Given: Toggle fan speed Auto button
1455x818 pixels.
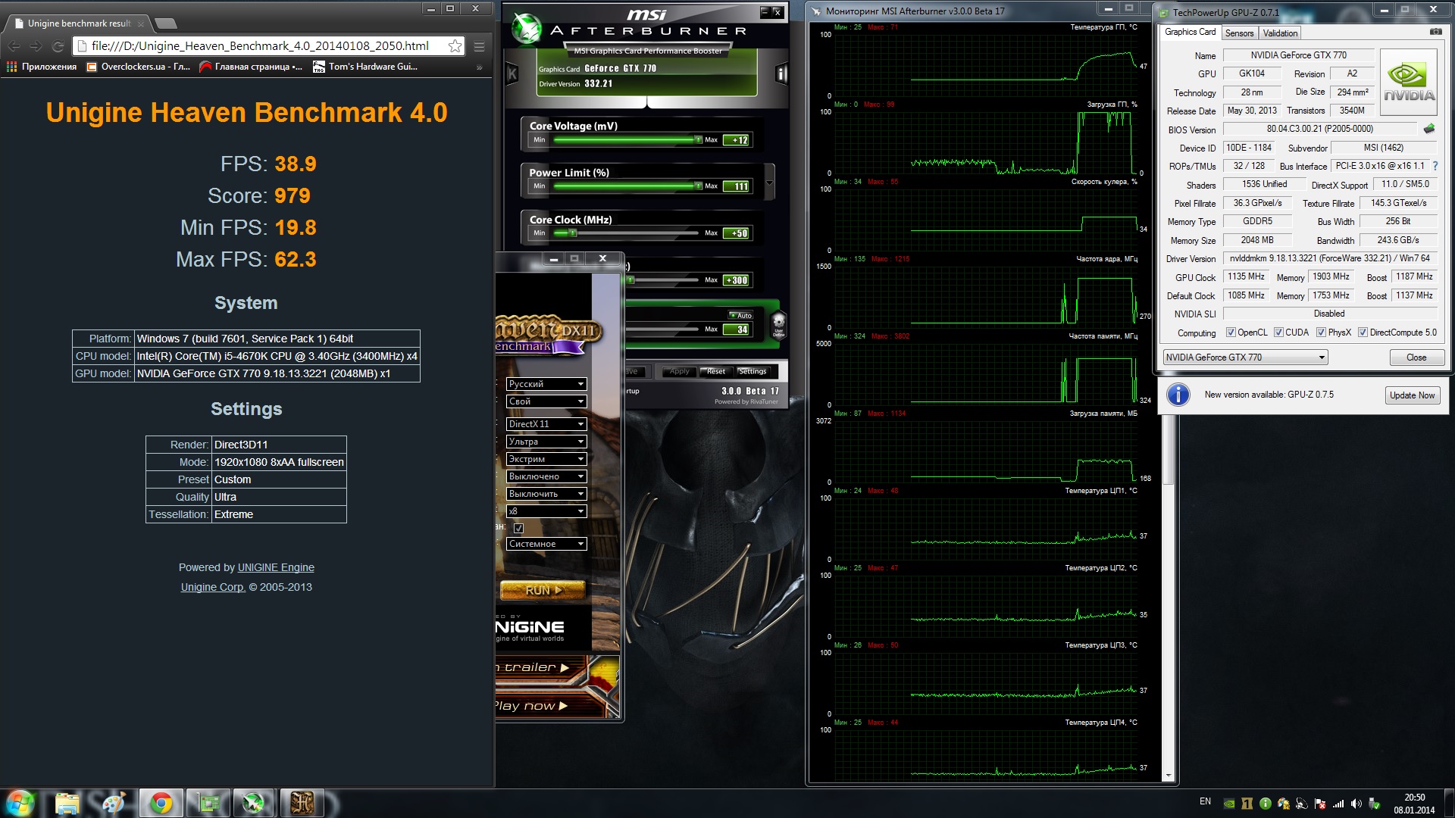Looking at the screenshot, I should pyautogui.click(x=740, y=315).
